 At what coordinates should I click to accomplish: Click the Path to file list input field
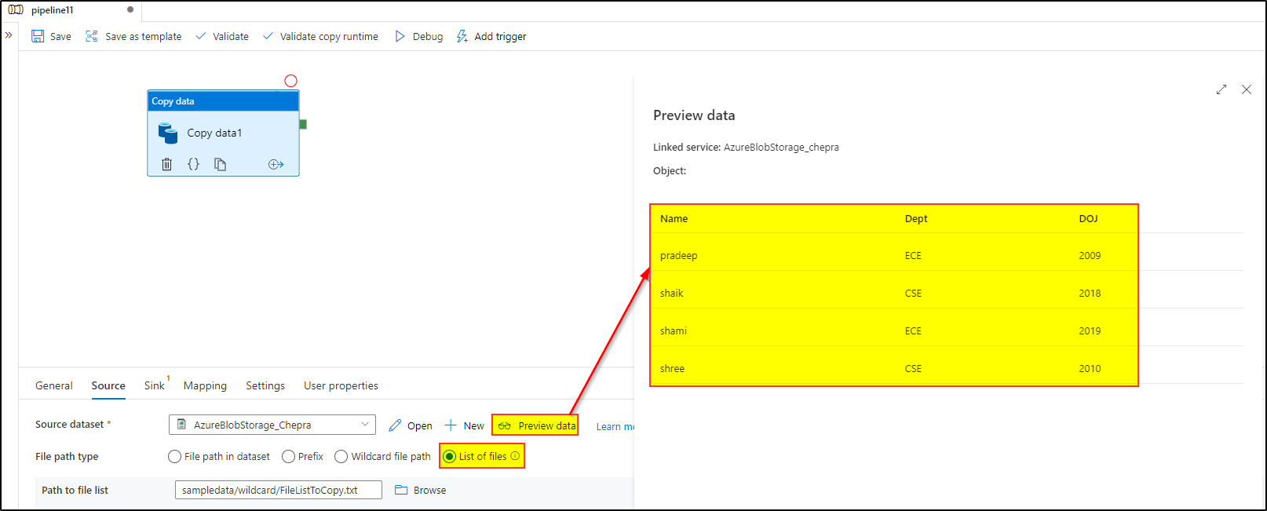(x=278, y=489)
